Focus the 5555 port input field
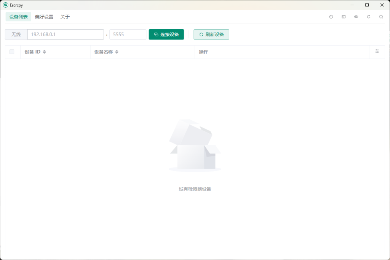The width and height of the screenshot is (390, 260). 128,35
